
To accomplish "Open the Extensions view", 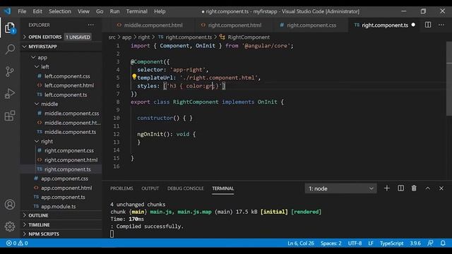I will 10,116.
